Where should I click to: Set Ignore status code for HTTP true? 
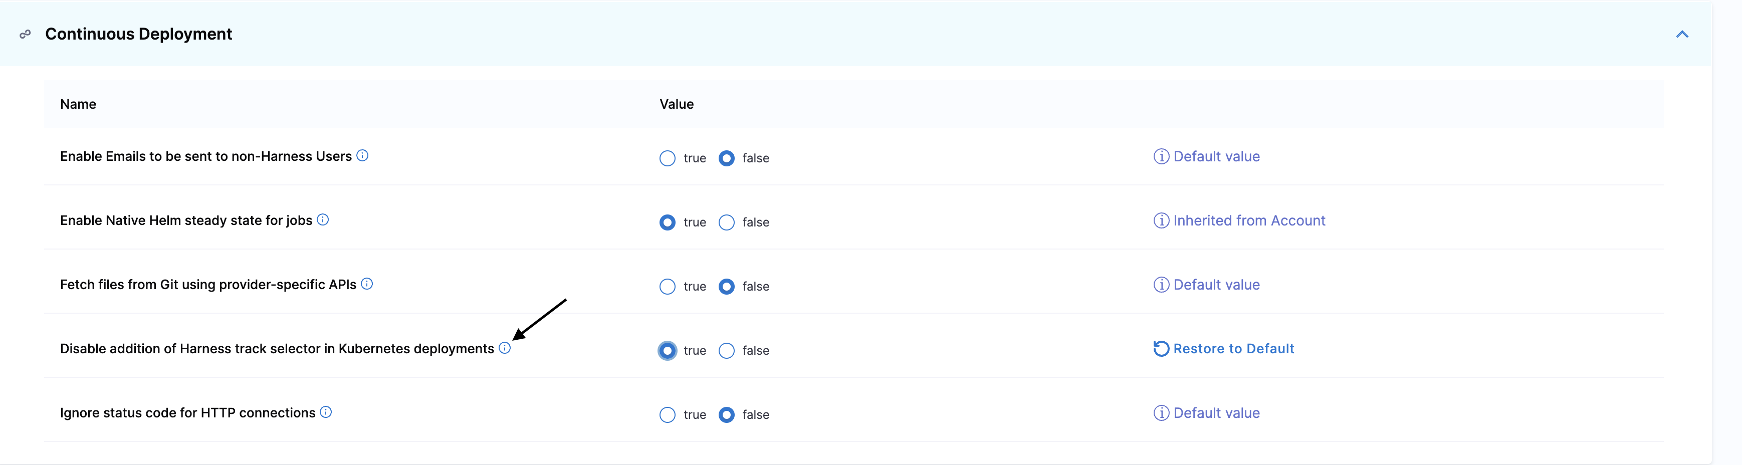click(668, 415)
